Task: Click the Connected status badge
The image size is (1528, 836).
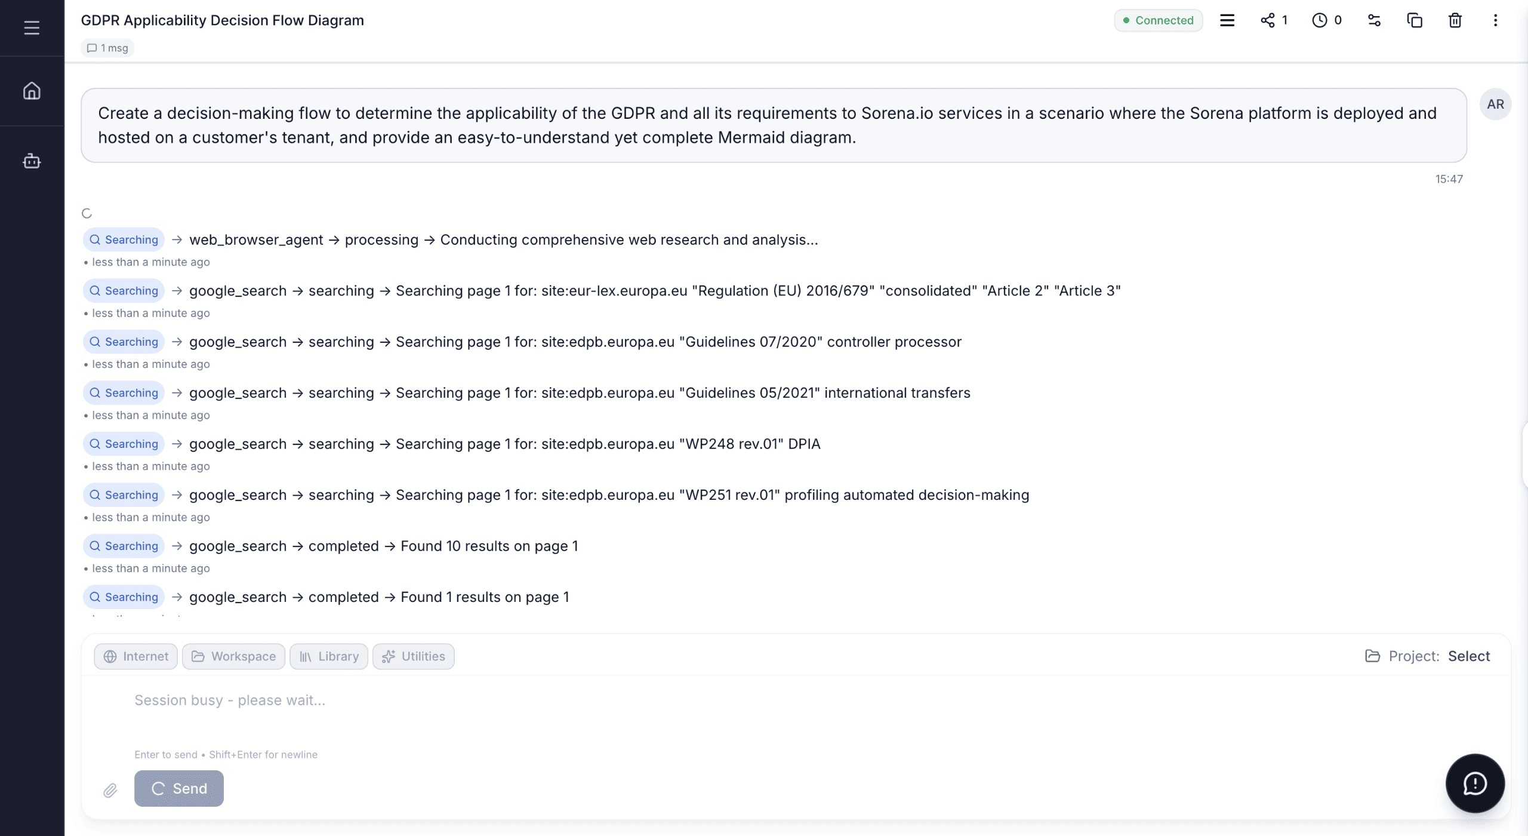Action: click(1158, 20)
